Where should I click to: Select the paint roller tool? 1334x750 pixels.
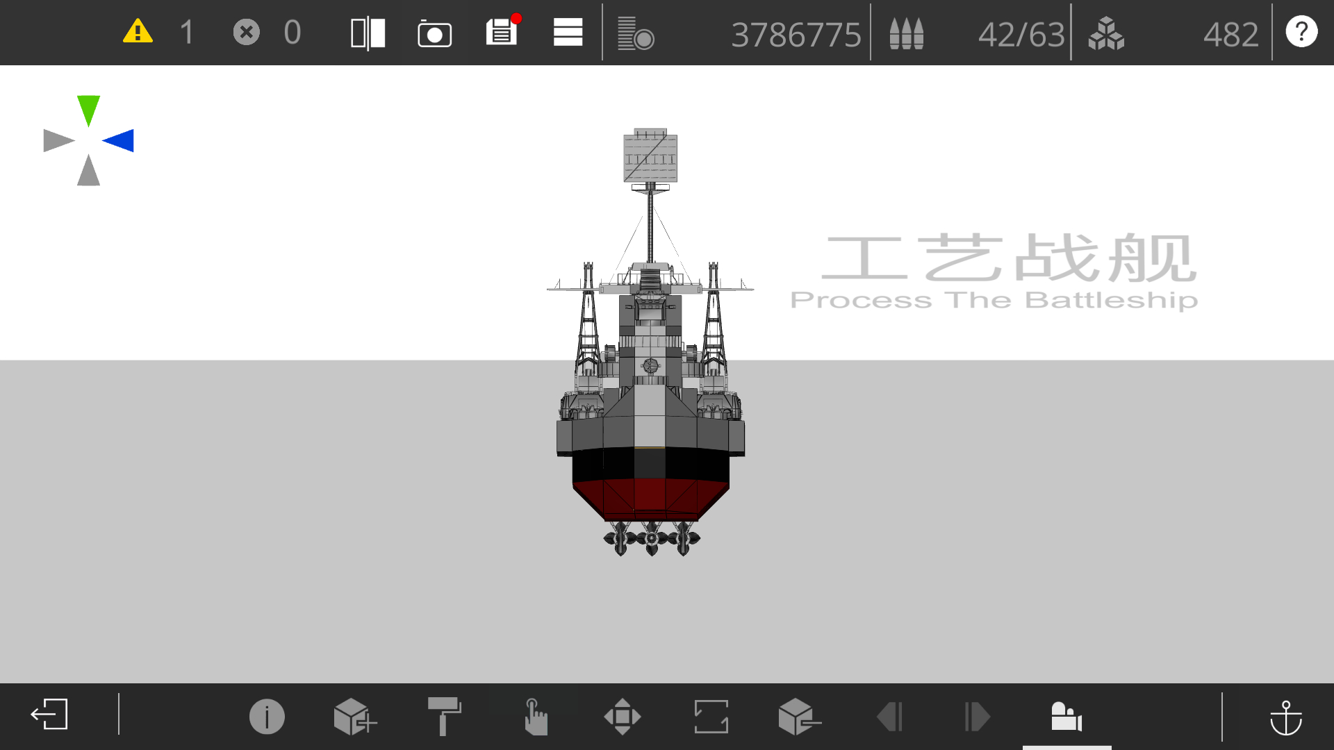pos(444,716)
